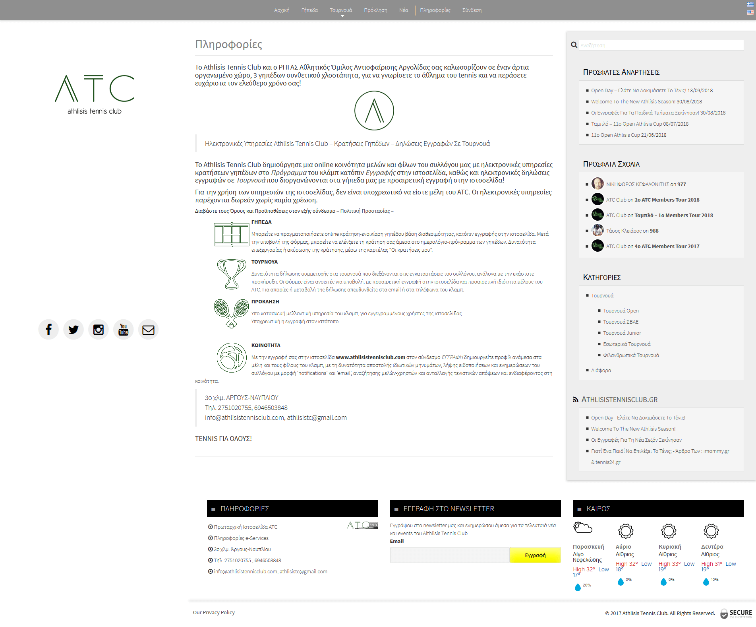Open the Τουρνουά Junior subcategory

pyautogui.click(x=622, y=333)
